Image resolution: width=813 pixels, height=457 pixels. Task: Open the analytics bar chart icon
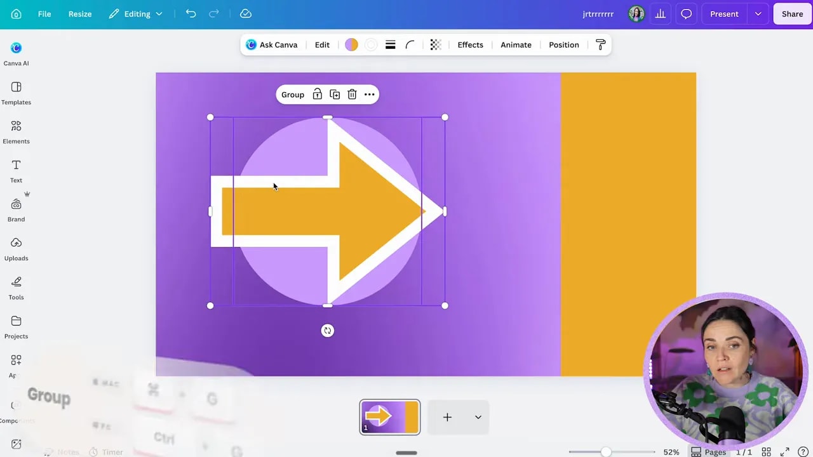(x=661, y=14)
